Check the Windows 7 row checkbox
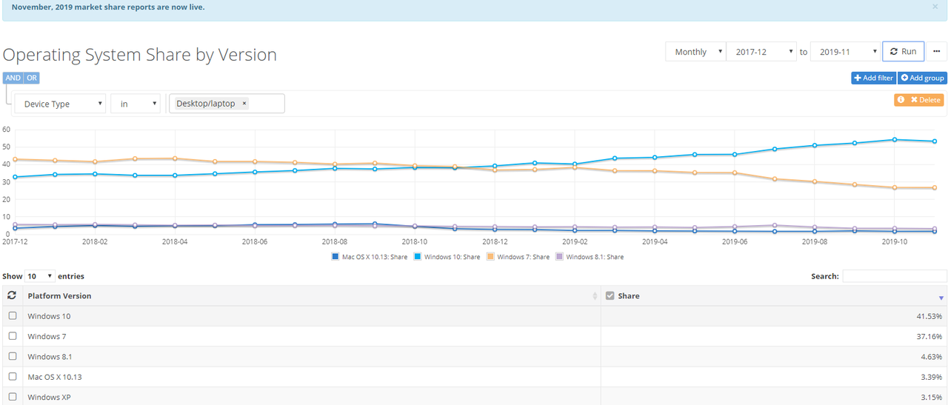This screenshot has height=405, width=948. tap(12, 336)
